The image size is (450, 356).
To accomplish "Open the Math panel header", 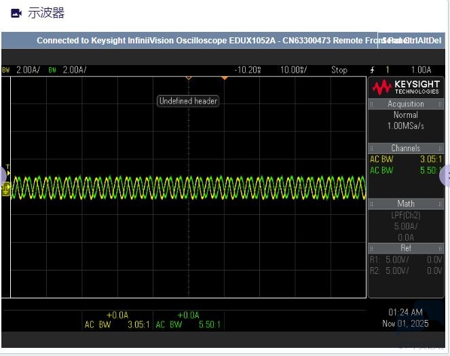I will (405, 203).
